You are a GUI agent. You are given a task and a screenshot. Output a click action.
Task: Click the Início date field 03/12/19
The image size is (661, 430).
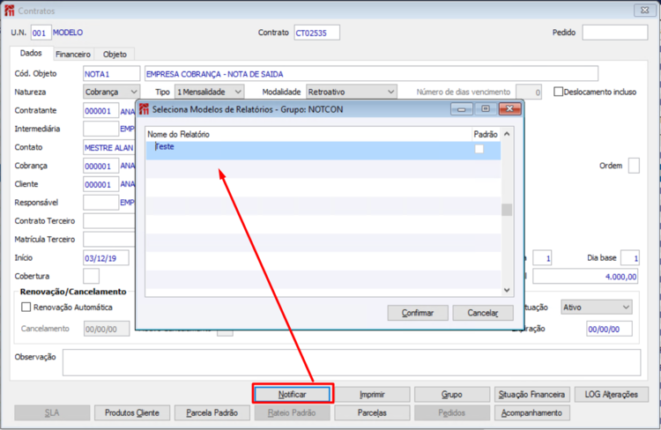[x=106, y=258]
